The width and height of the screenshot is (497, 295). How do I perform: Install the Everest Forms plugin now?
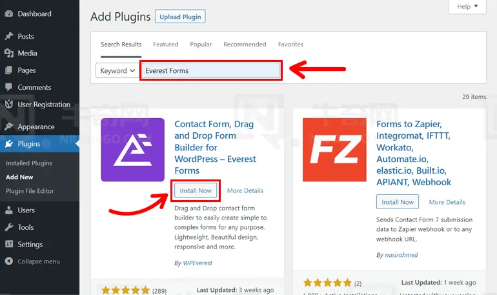[196, 191]
